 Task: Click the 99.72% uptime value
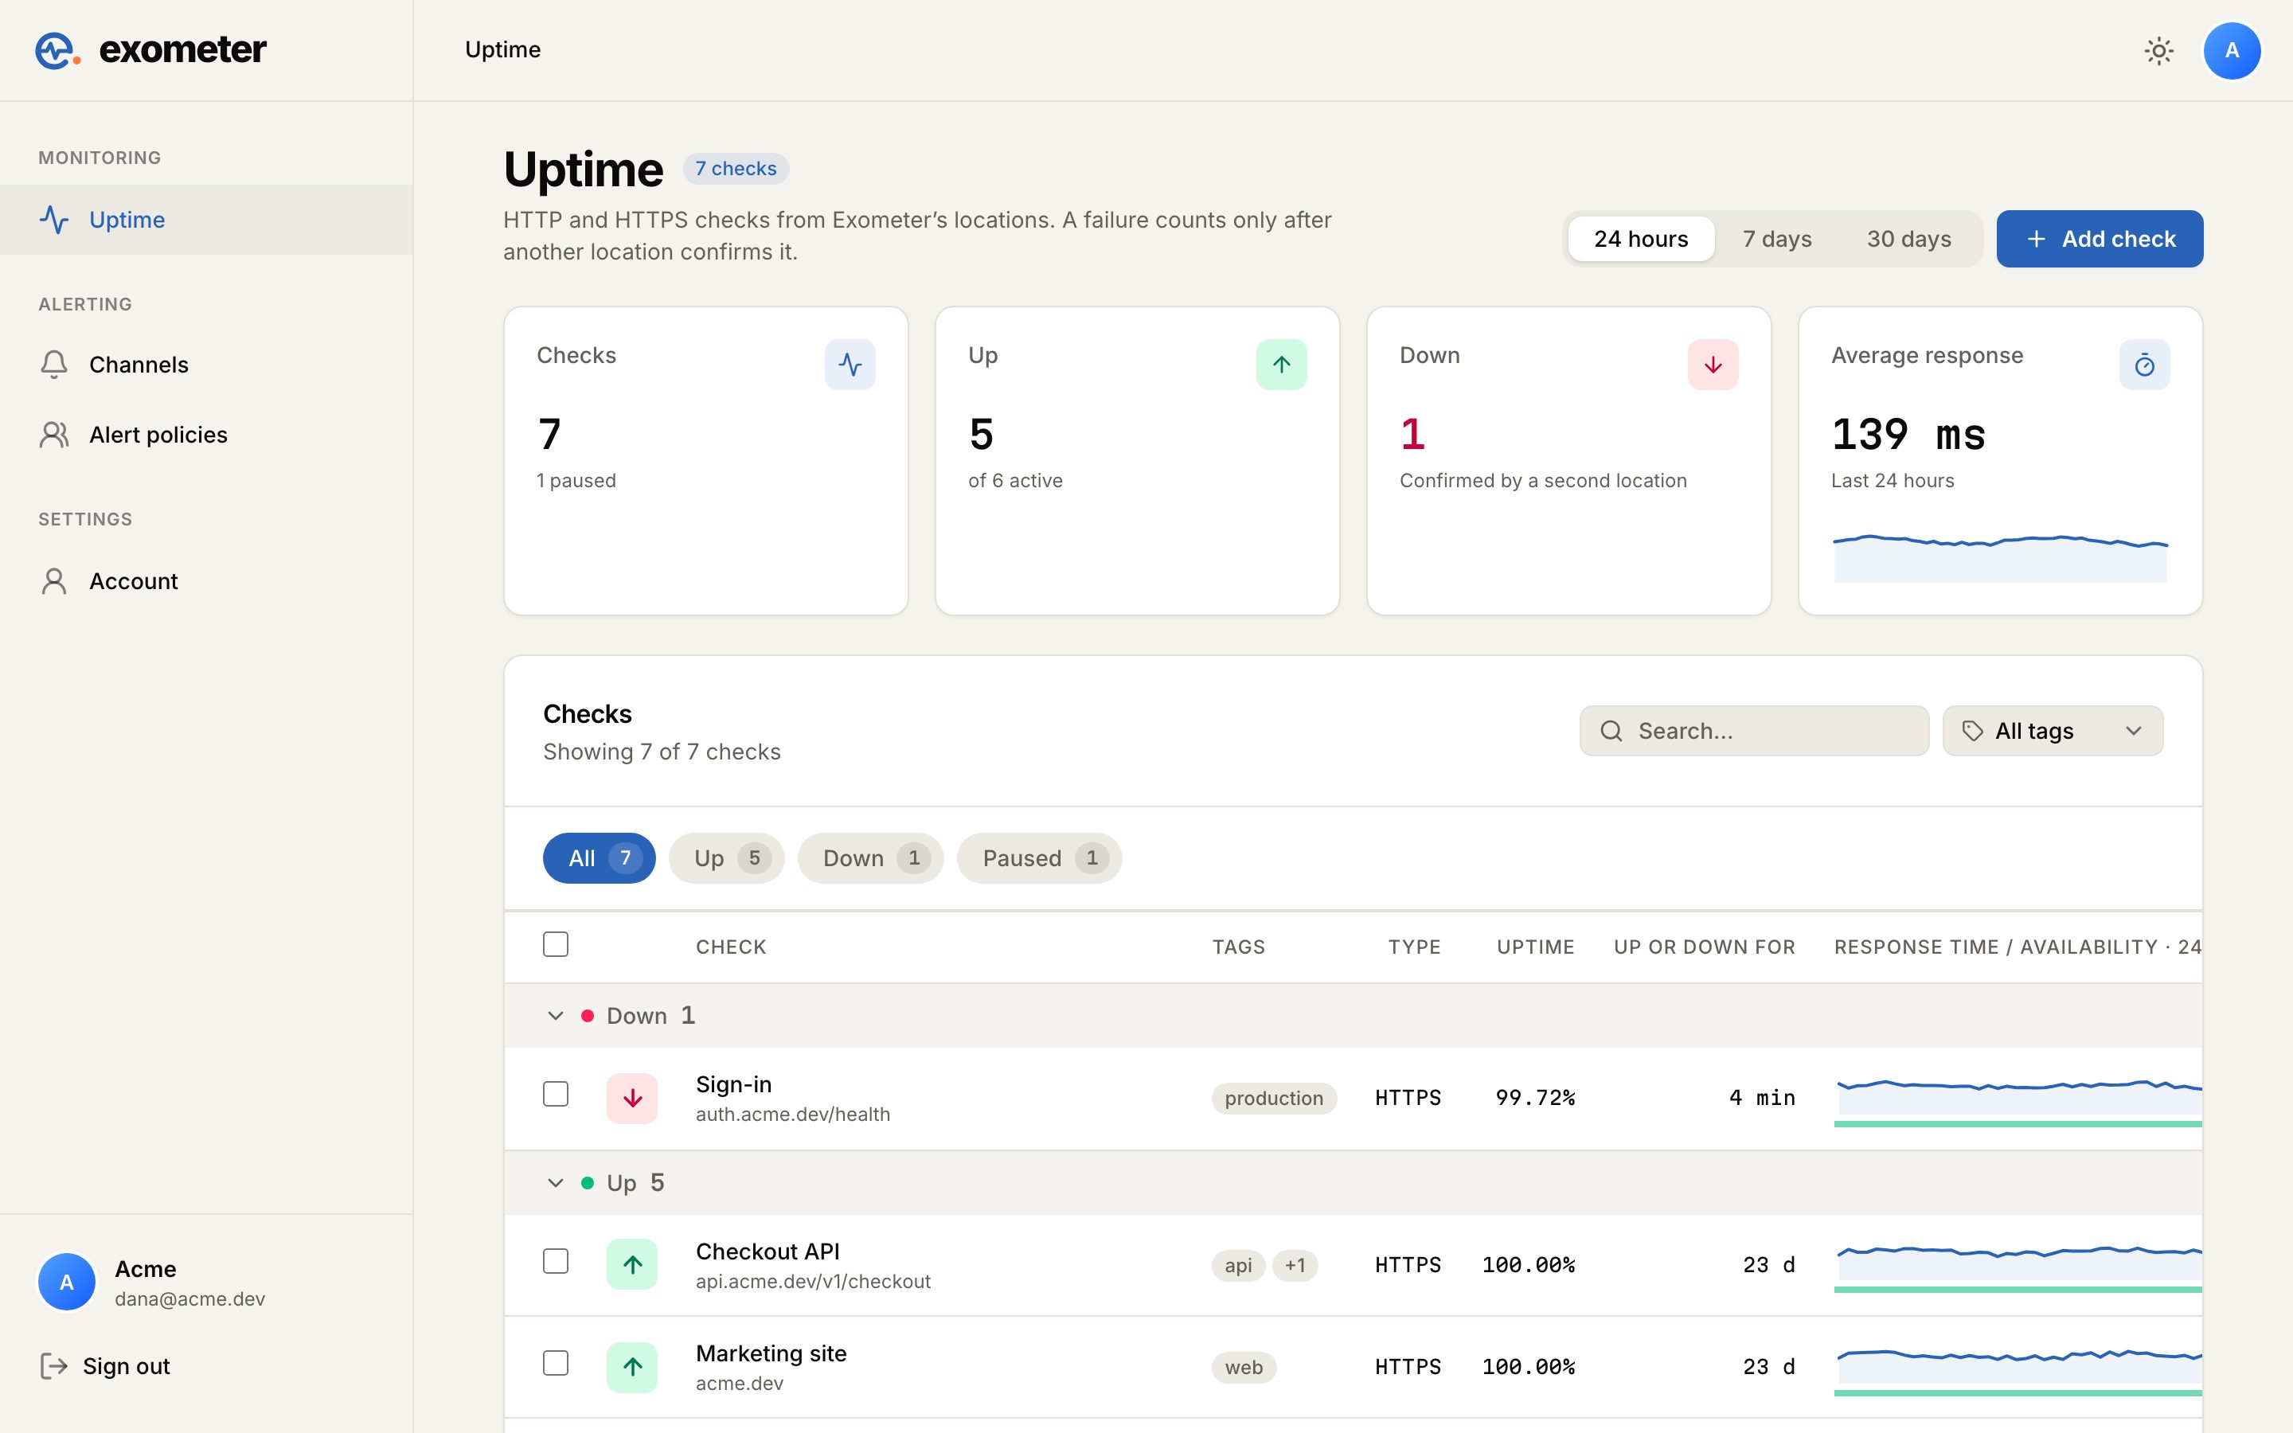tap(1535, 1098)
